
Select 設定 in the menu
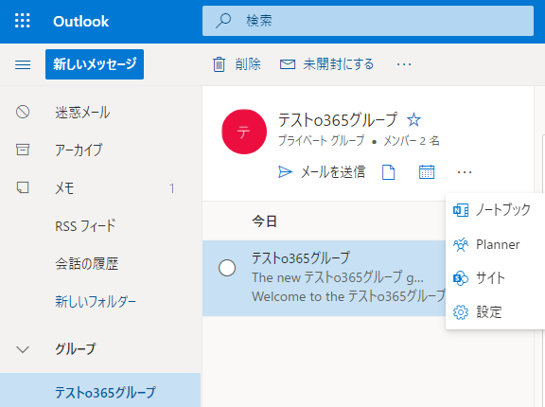488,311
